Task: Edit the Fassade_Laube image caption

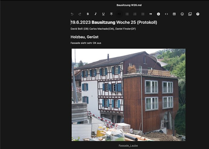Action: point(128,146)
